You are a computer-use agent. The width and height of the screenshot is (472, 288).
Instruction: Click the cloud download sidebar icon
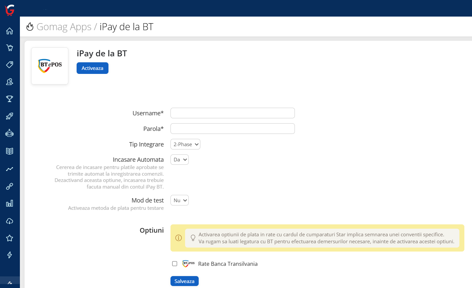pos(10,221)
